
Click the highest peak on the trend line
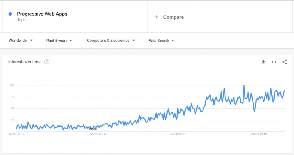244,86
